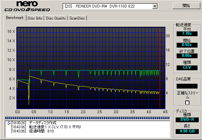This screenshot has width=202, height=140.
Task: Click the 開始 start button
Action: coord(187,6)
